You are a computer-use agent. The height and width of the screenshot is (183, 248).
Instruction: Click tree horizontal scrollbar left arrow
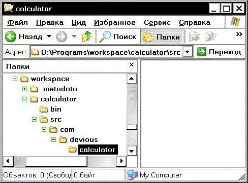[x=8, y=161]
